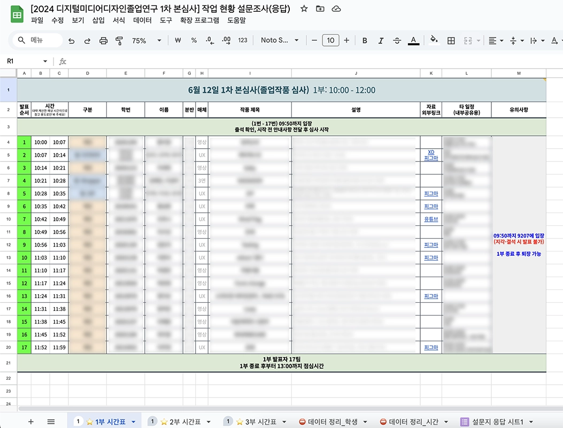This screenshot has height=428, width=563.
Task: Open the 데이터 menu
Action: click(142, 20)
